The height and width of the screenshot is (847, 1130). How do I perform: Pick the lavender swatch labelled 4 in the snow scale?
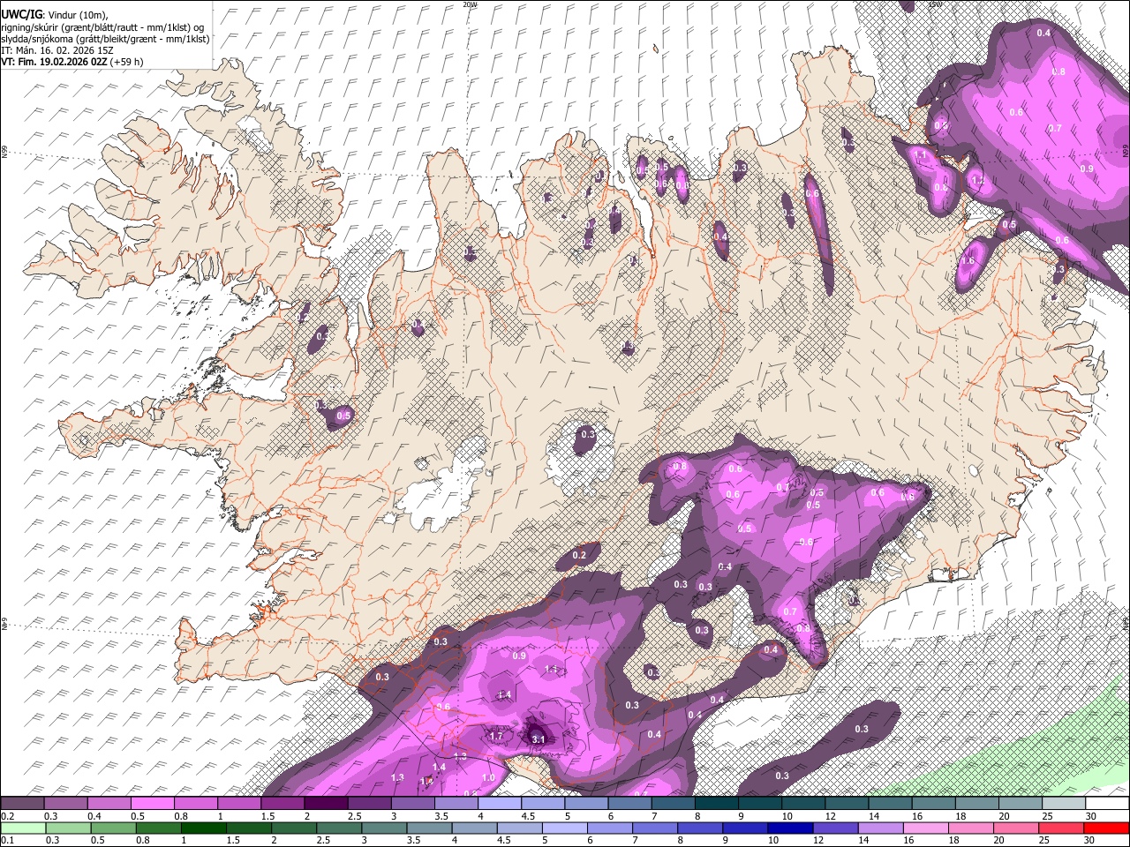pyautogui.click(x=500, y=803)
